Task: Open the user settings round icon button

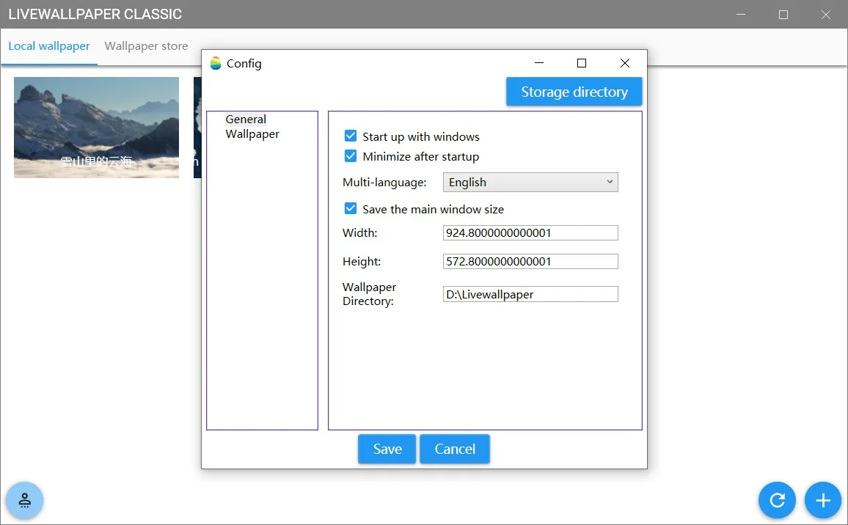Action: pyautogui.click(x=25, y=500)
